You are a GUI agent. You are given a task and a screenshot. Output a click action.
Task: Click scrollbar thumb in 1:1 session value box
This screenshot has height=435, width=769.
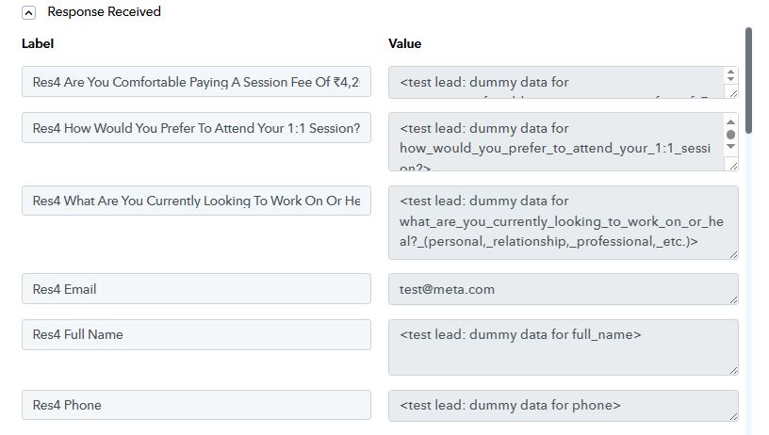click(731, 135)
